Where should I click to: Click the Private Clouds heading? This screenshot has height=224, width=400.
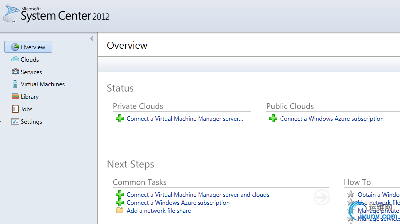pyautogui.click(x=138, y=106)
